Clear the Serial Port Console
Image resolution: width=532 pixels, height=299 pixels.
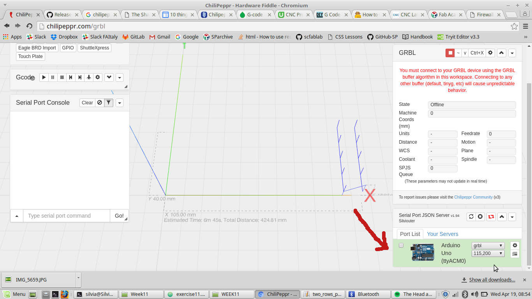[87, 103]
